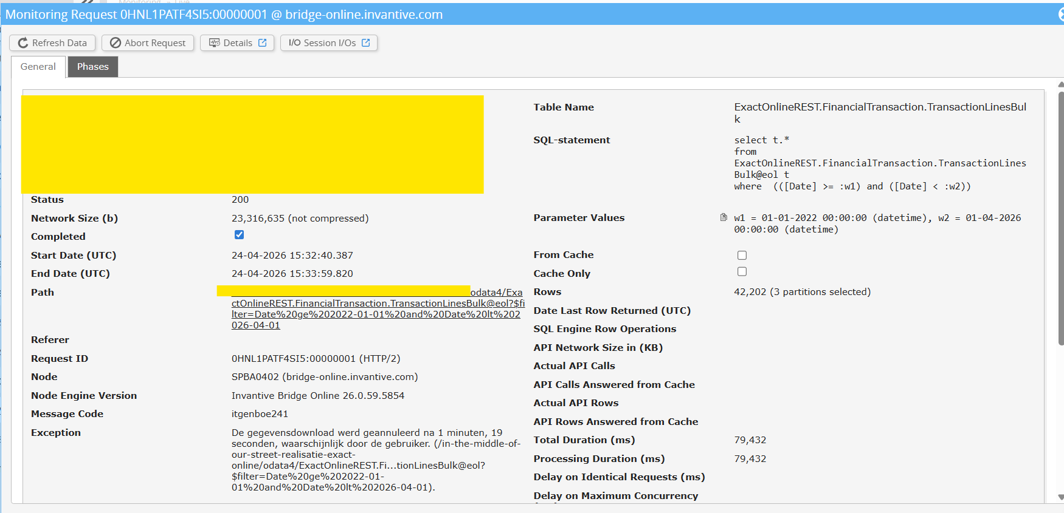
Task: Click the monitor icon on the Details button
Action: (x=214, y=43)
